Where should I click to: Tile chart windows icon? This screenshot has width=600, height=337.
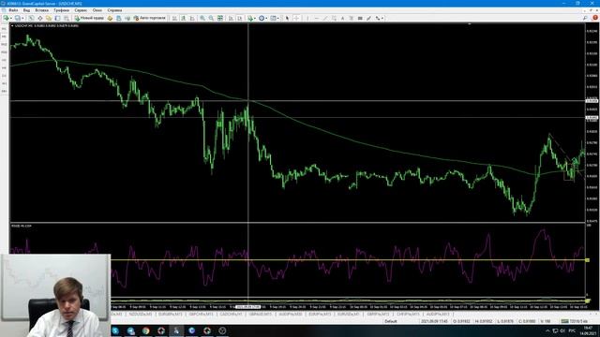tap(220, 18)
